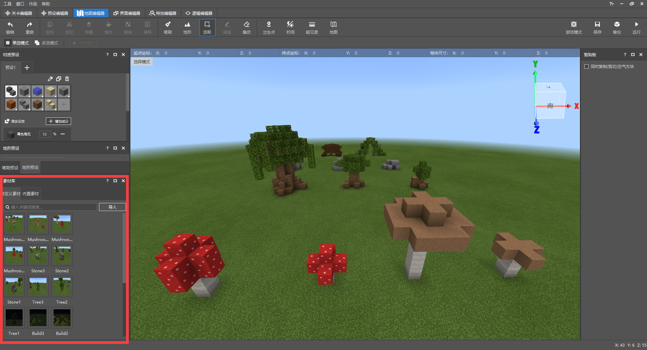Click the start coordinate X field
This screenshot has height=350, width=647.
179,53
